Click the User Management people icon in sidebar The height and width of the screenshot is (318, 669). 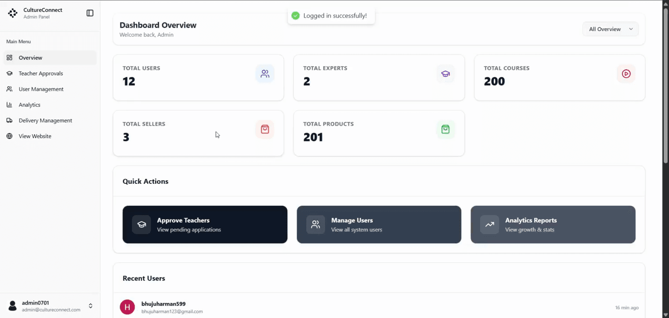[x=9, y=89]
